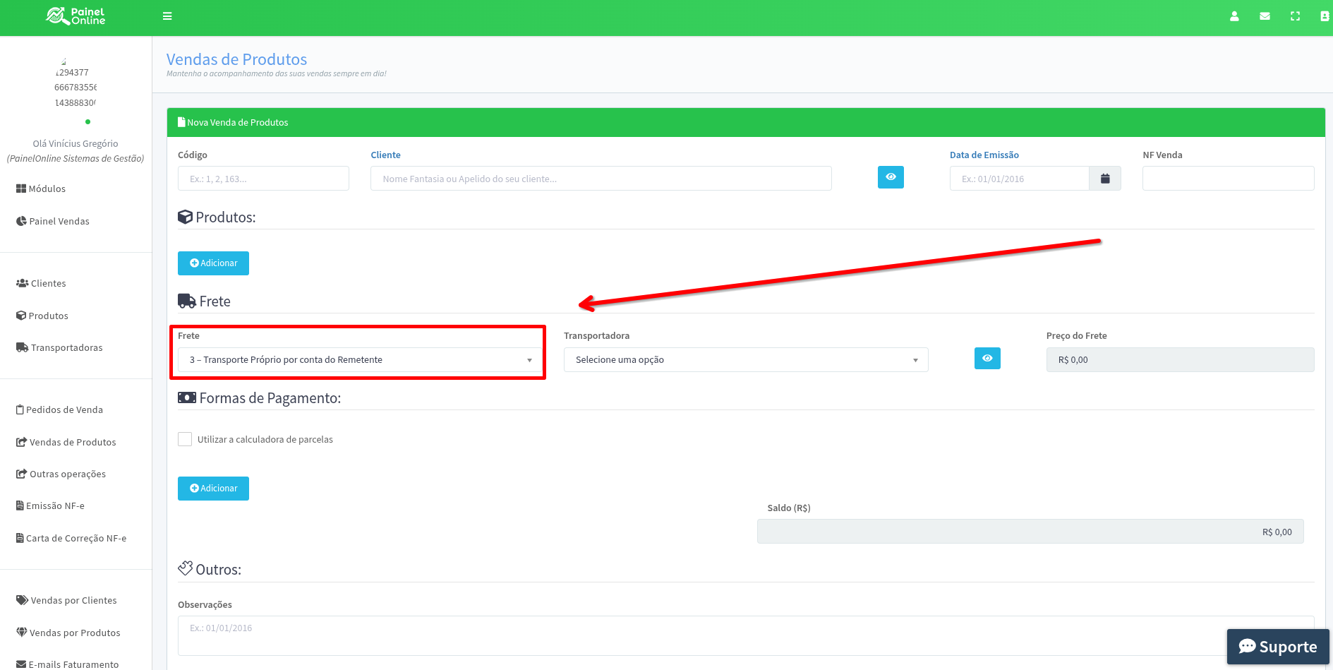The width and height of the screenshot is (1333, 670).
Task: Go to Pedidos de Venda in sidebar
Action: (x=59, y=410)
